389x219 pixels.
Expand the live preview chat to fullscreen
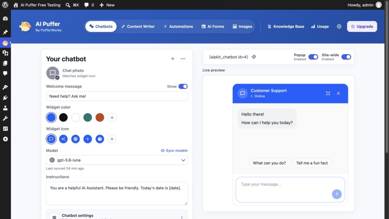click(x=328, y=93)
